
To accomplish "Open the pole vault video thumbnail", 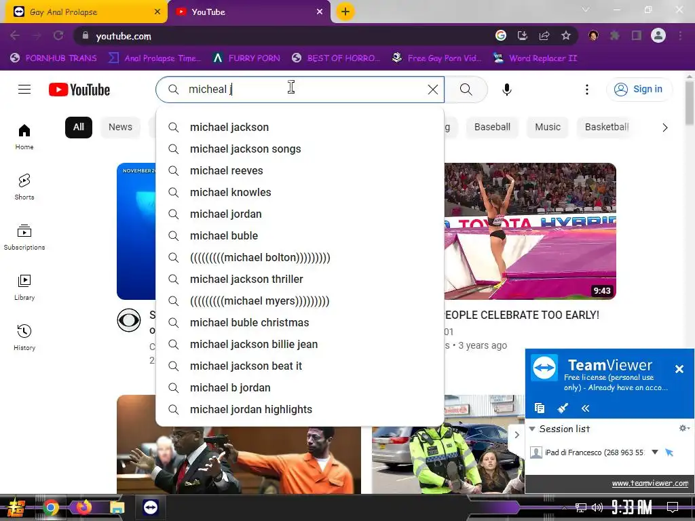I will [530, 231].
